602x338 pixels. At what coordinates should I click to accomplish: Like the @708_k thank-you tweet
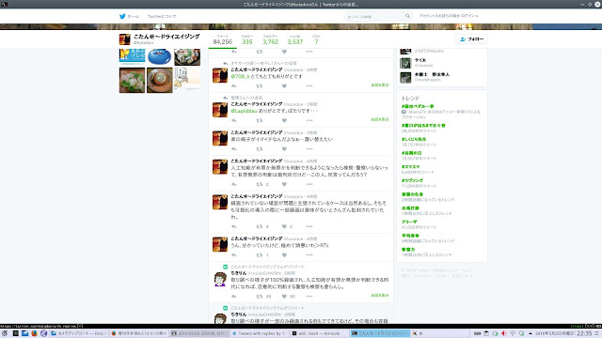point(284,86)
